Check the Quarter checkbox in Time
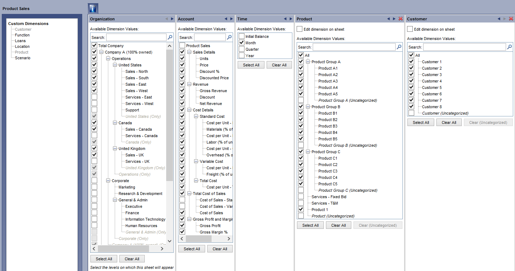Image resolution: width=515 pixels, height=271 pixels. point(242,49)
